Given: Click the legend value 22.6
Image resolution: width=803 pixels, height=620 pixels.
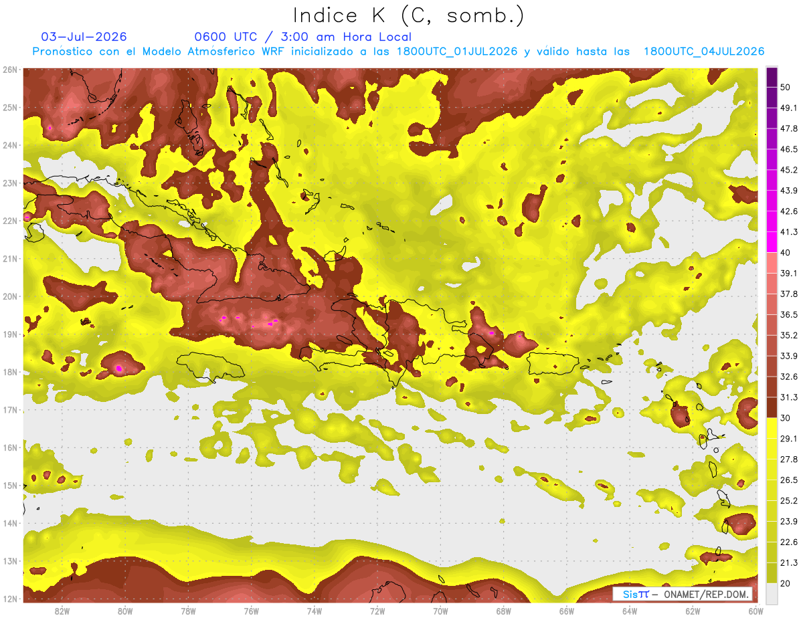Looking at the screenshot, I should pyautogui.click(x=789, y=542).
